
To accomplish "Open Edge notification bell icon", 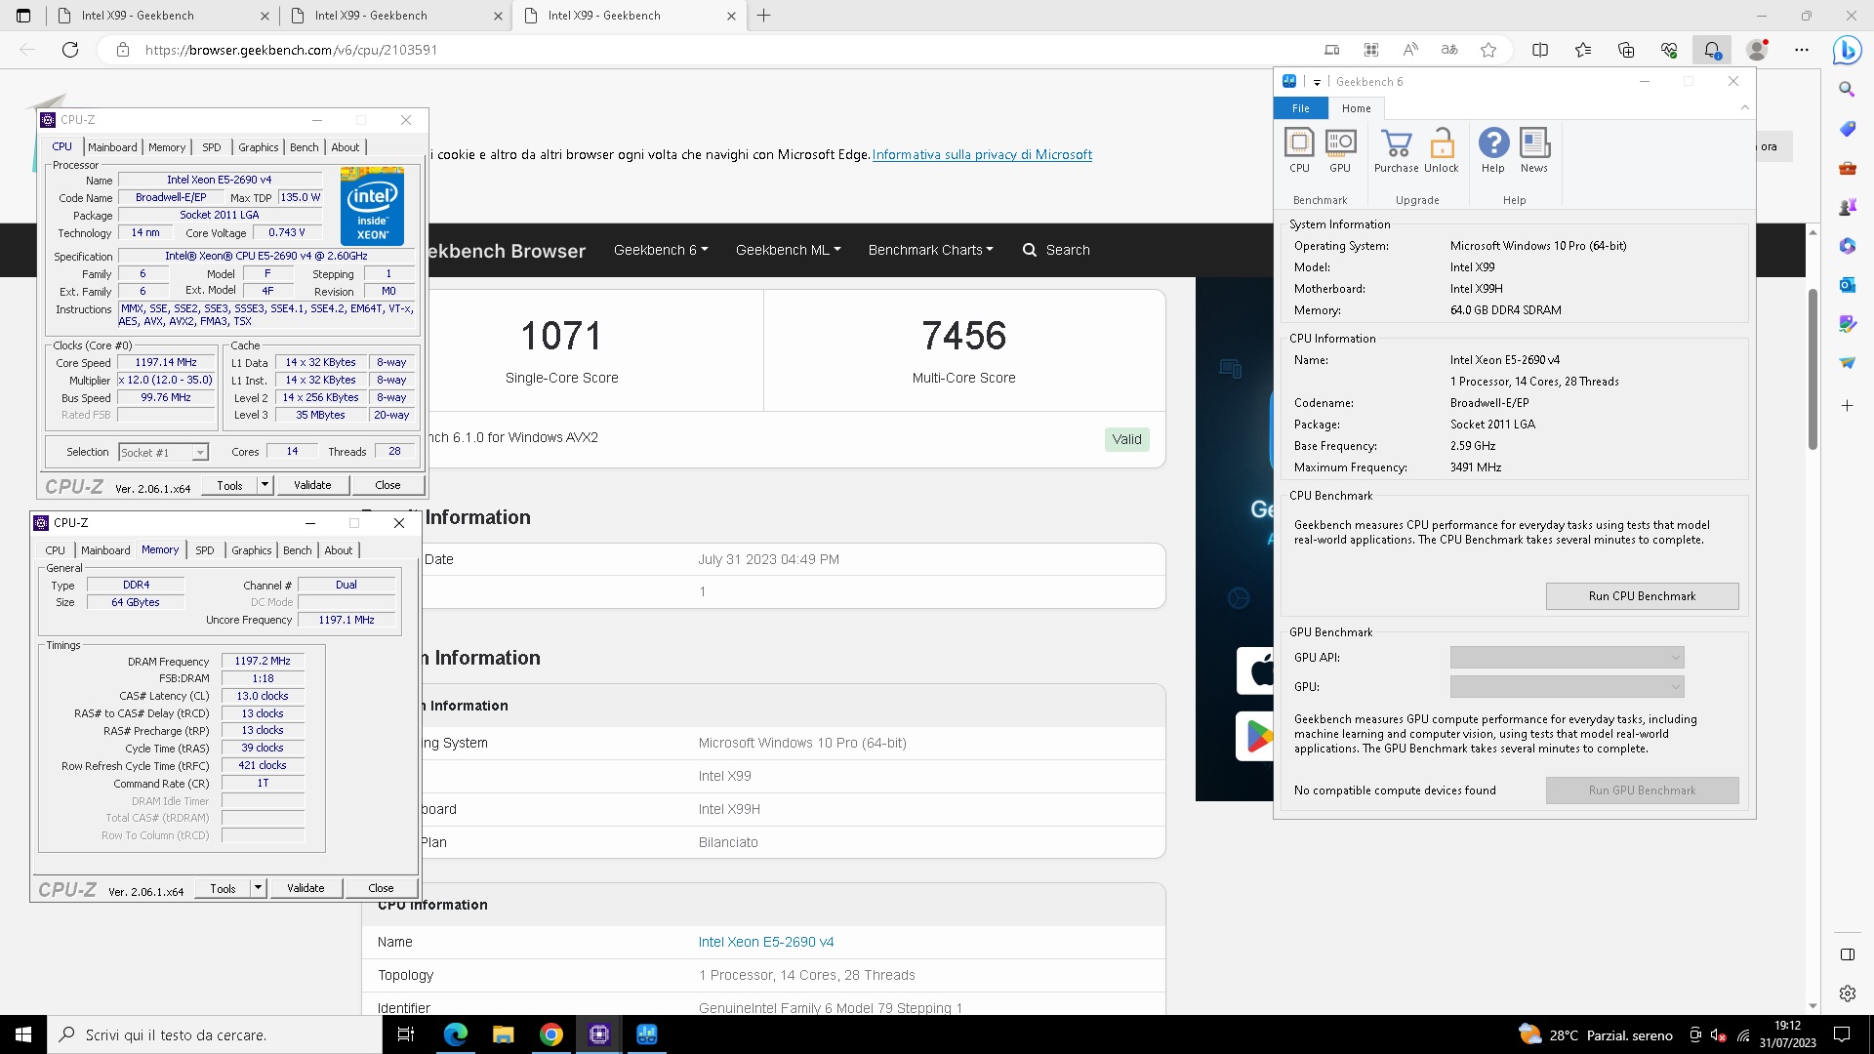I will (1712, 50).
